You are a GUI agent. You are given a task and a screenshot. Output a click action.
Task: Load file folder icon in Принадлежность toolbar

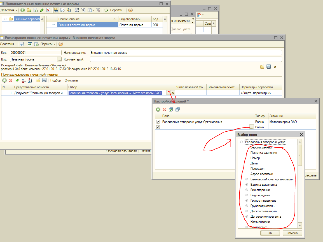click(x=38, y=80)
